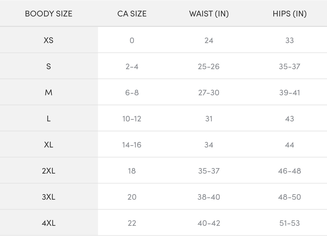
Task: Select the 4XL size row label
Action: (49, 223)
